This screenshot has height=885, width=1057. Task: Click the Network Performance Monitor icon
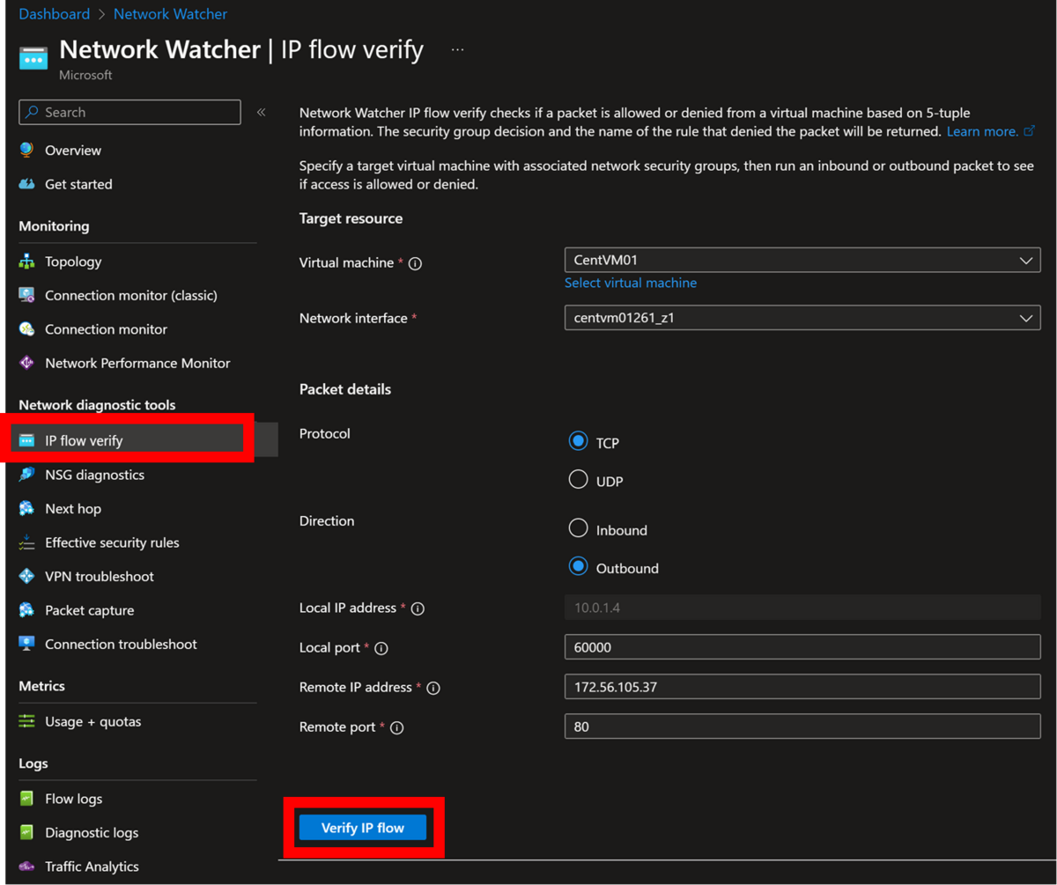click(x=26, y=363)
